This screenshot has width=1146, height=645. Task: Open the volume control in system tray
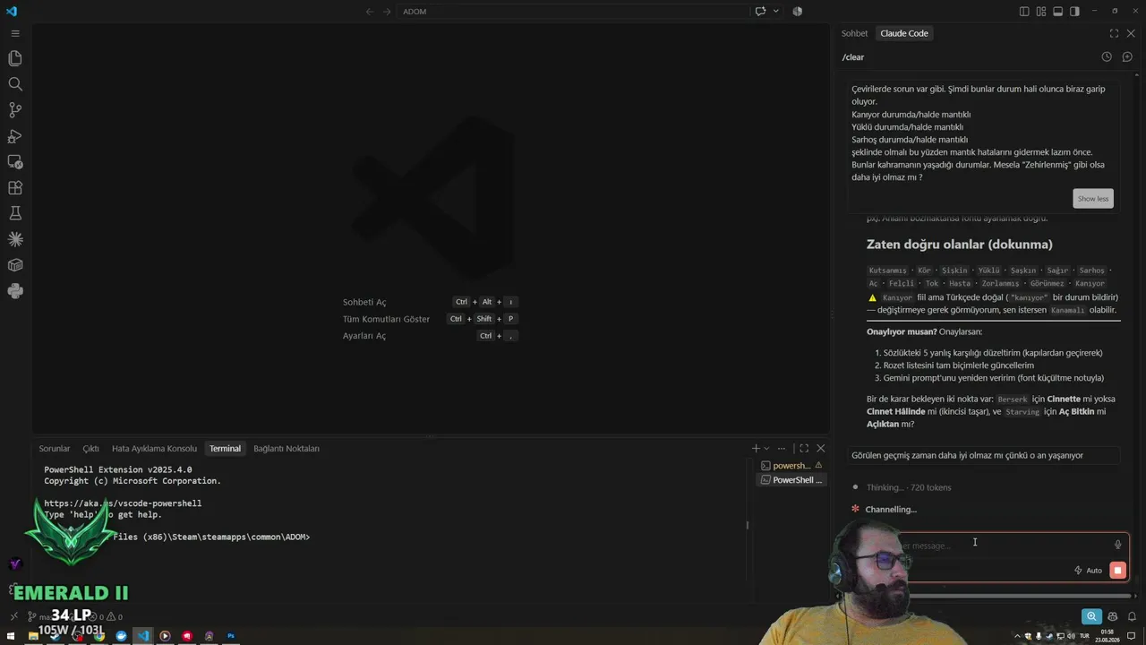click(x=1072, y=636)
